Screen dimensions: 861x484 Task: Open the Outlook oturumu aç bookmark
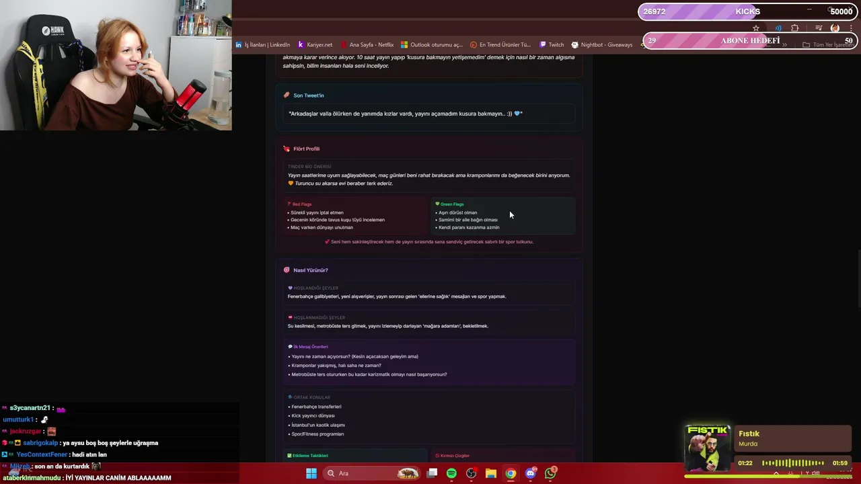[x=432, y=44]
